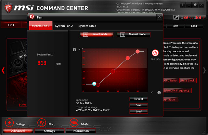Viewport: 208px width, 135px height.
Task: Select the 40°C curve control point
Action: (98, 85)
